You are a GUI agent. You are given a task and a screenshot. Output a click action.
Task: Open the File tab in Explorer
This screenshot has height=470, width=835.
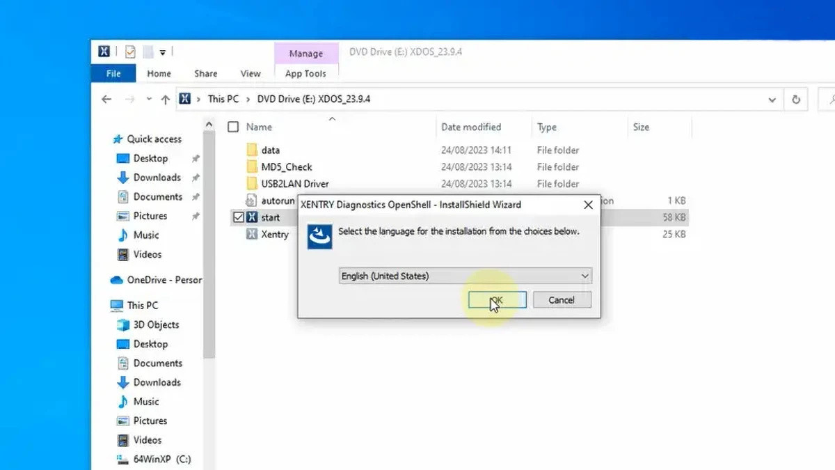113,73
